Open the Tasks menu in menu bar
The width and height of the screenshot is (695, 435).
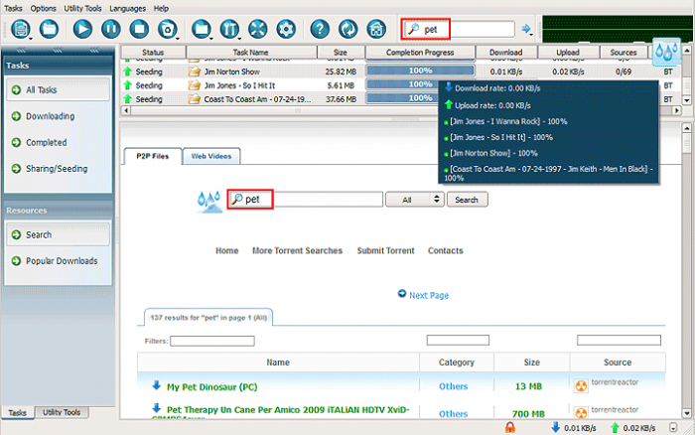click(13, 8)
